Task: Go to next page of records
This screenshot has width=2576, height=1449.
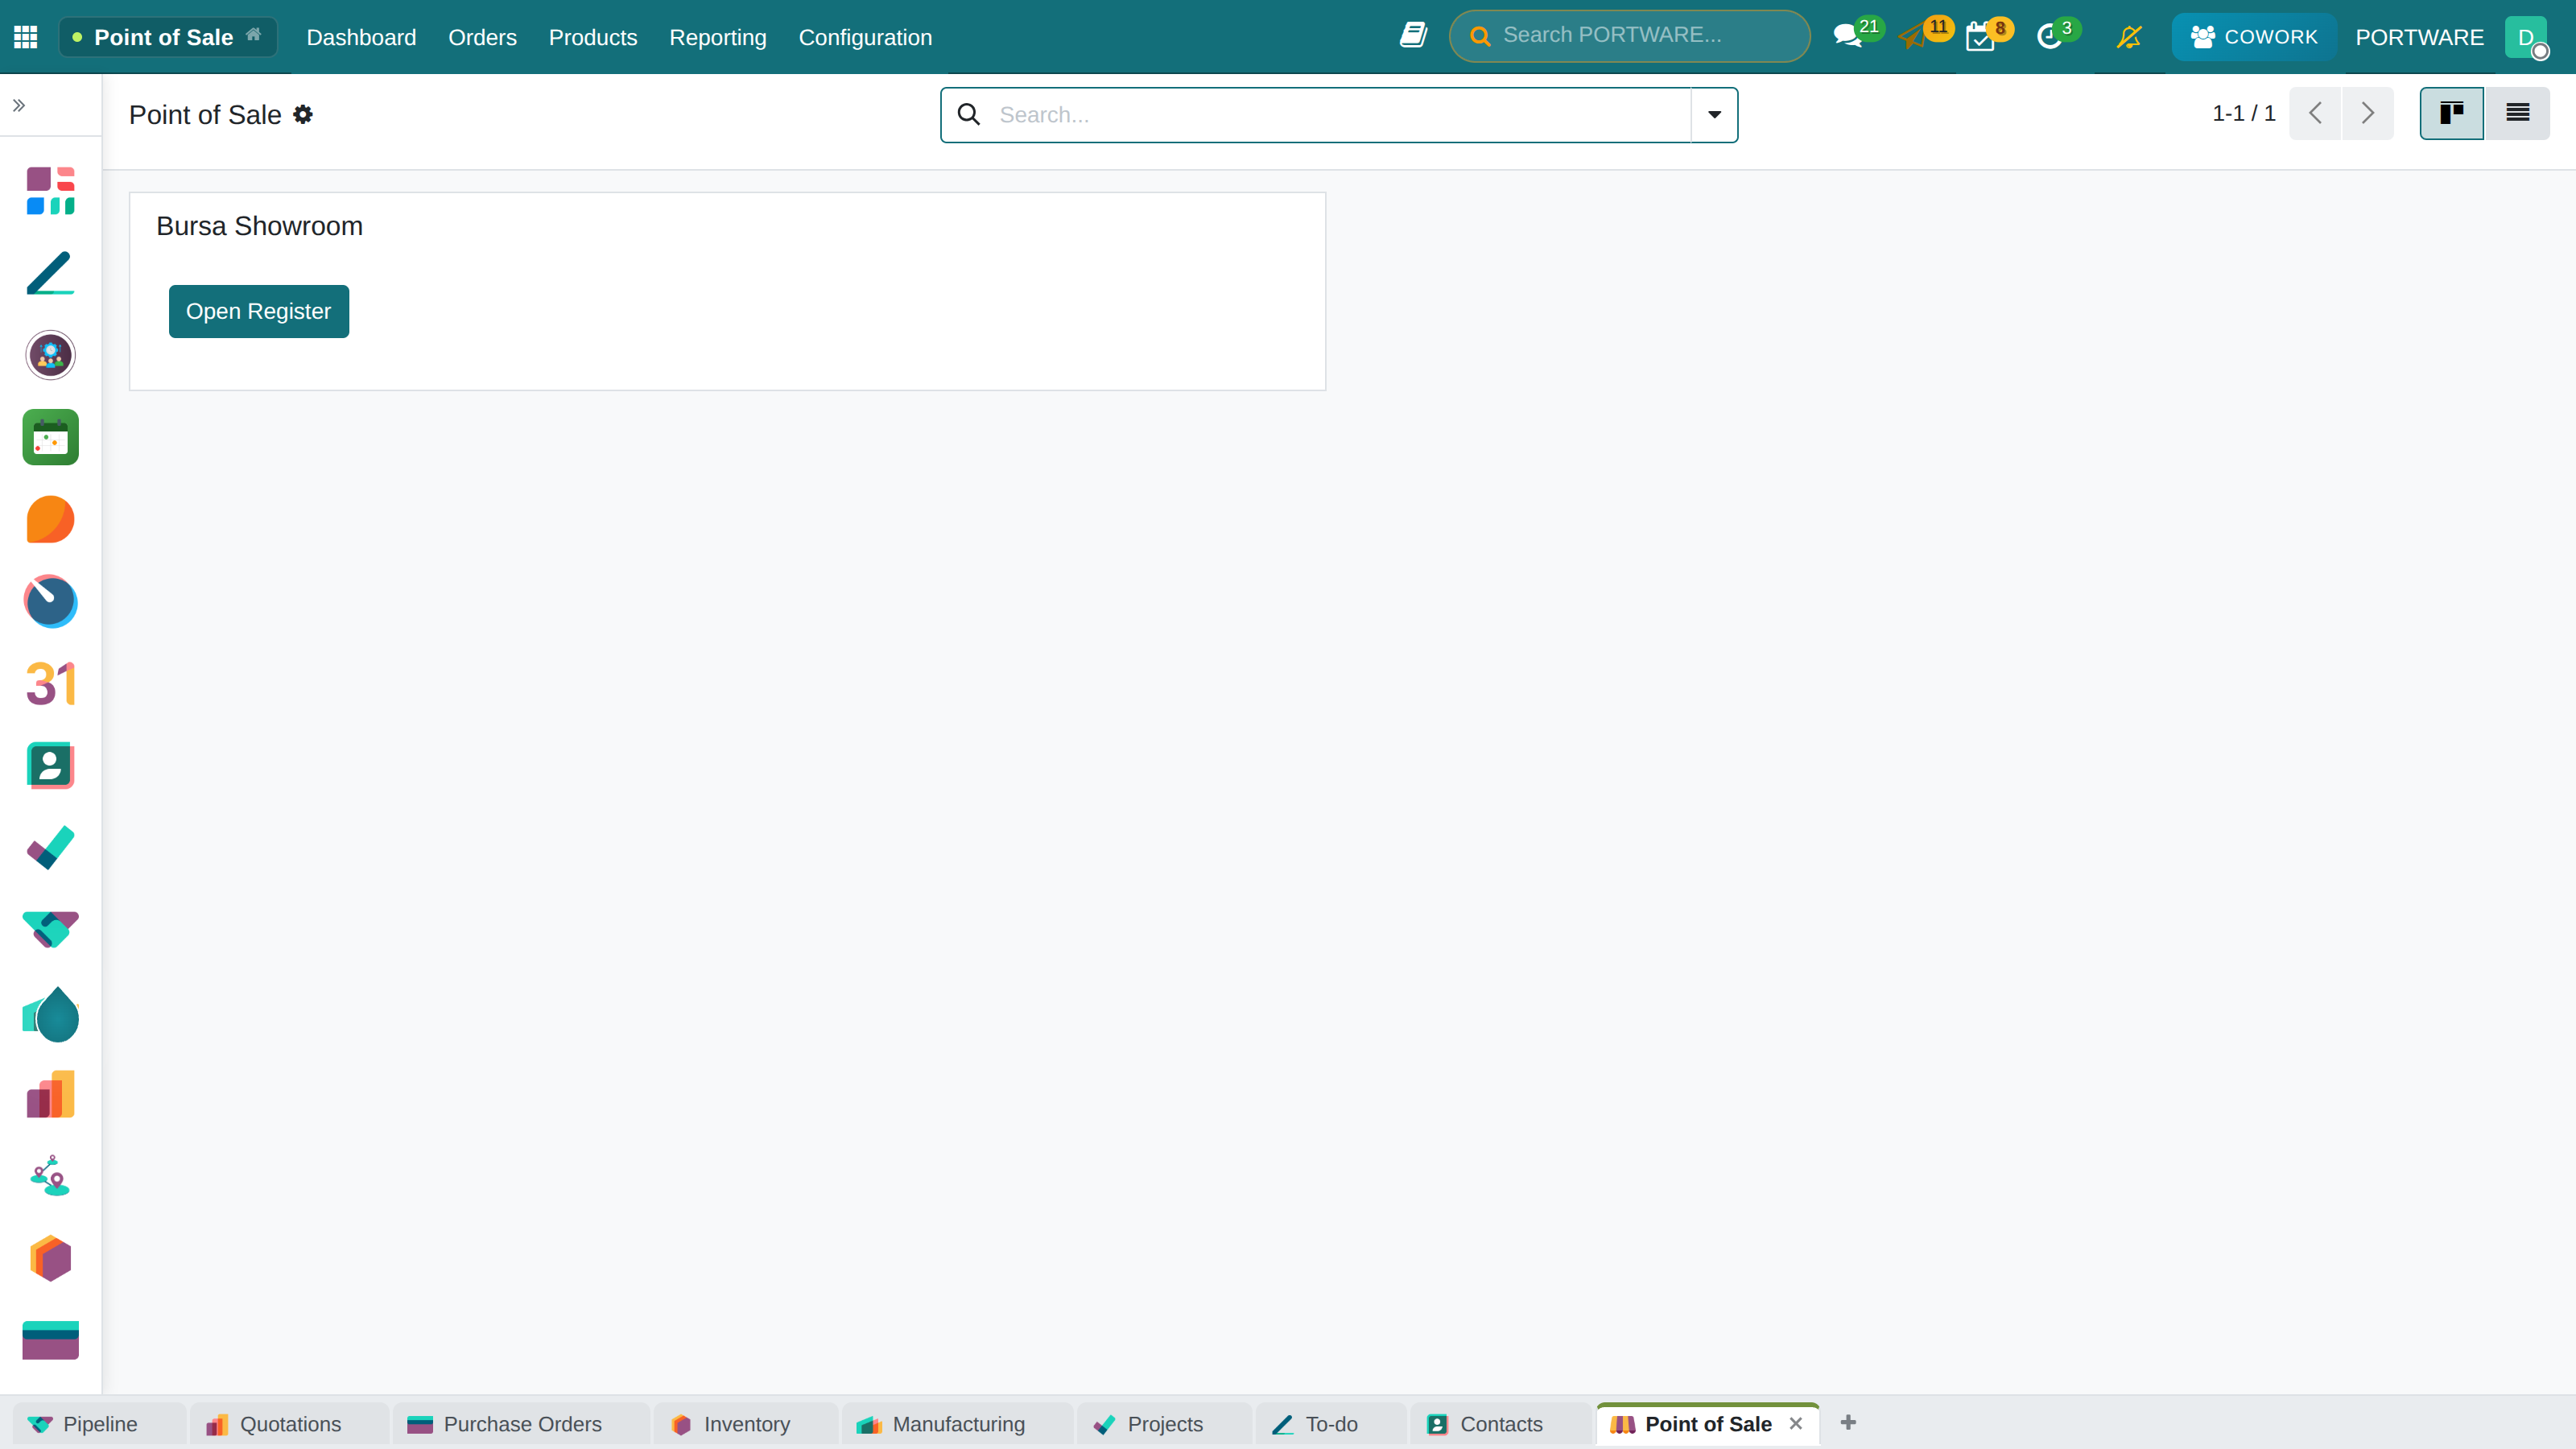Action: tap(2367, 113)
